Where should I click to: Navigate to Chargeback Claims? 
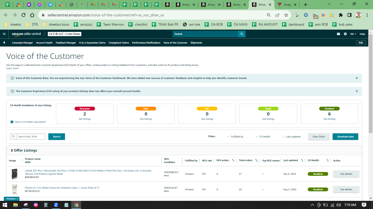(119, 43)
